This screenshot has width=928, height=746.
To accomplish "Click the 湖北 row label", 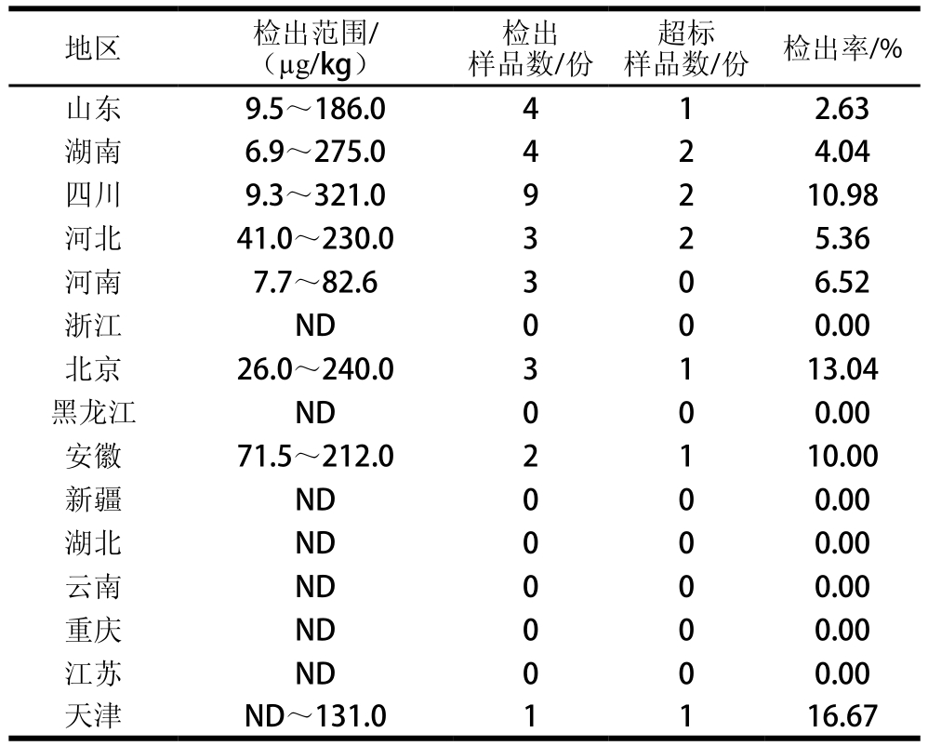I will [x=93, y=543].
